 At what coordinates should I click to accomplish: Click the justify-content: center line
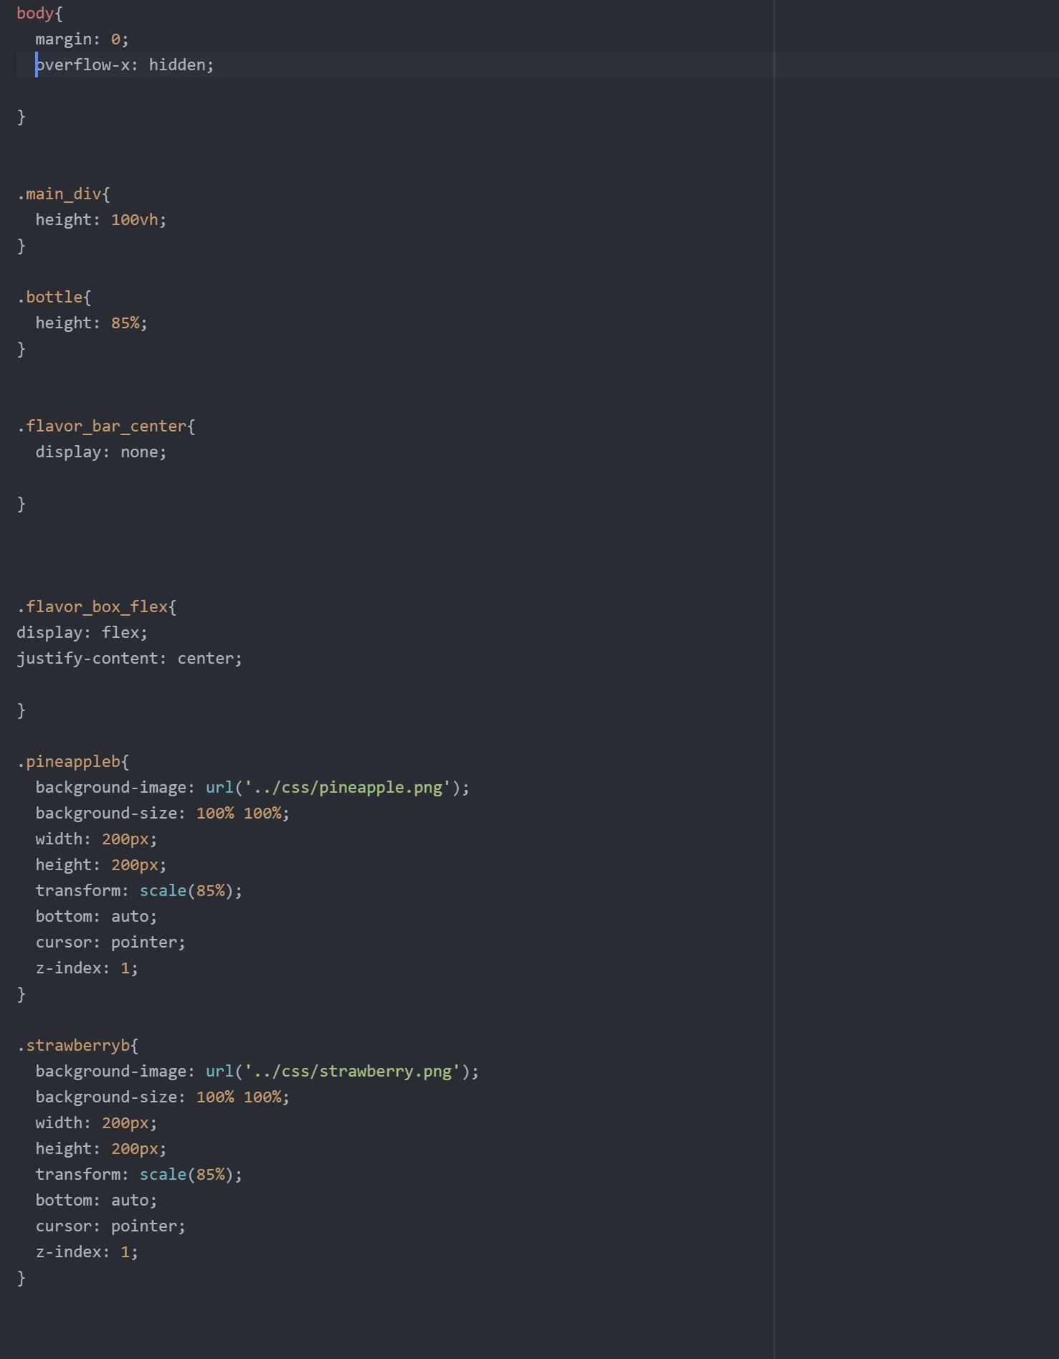pos(130,658)
